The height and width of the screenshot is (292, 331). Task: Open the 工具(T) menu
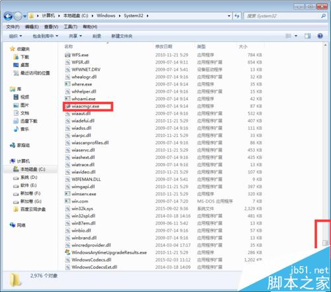point(71,26)
